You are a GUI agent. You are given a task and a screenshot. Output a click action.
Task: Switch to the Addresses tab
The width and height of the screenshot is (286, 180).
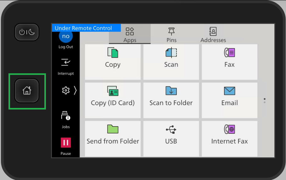[213, 35]
